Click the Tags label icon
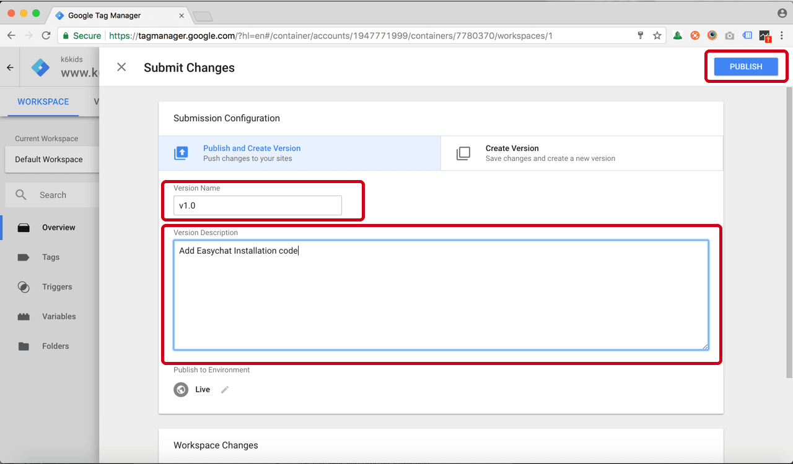The height and width of the screenshot is (464, 793). coord(24,257)
